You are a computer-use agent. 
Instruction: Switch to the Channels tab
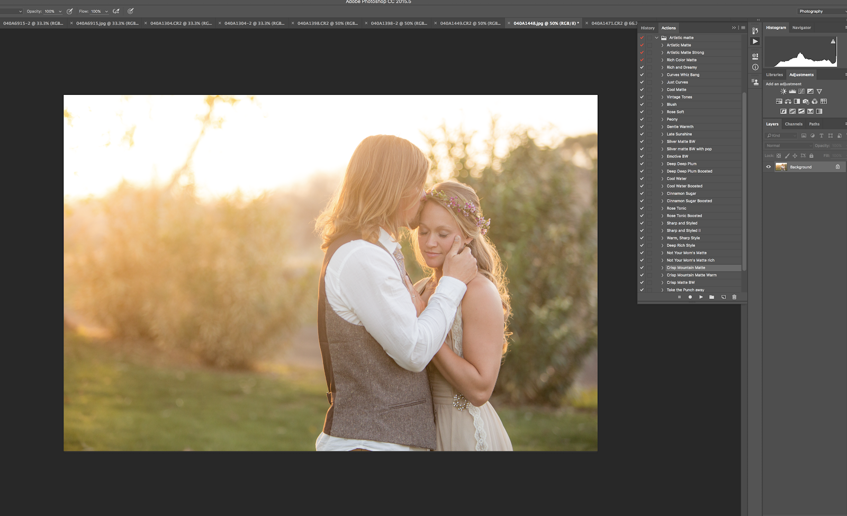click(794, 124)
